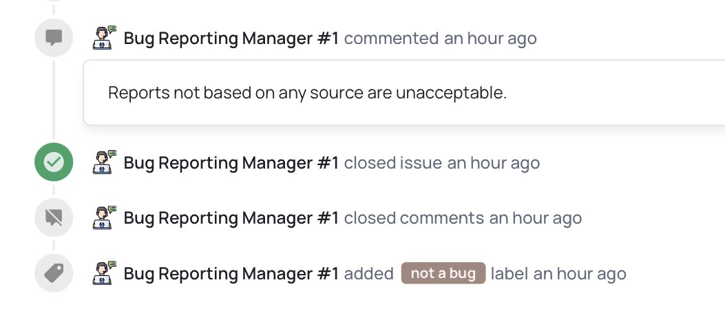This screenshot has width=725, height=309.
Task: Open Bug Reporting Manager #1 from the closed issue entry
Action: [231, 163]
